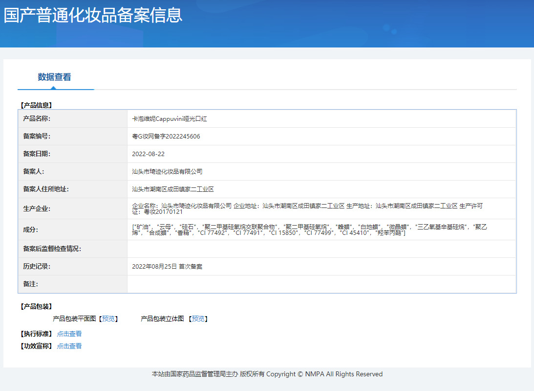
Task: Click the 备案人 row label
Action: pyautogui.click(x=33, y=172)
